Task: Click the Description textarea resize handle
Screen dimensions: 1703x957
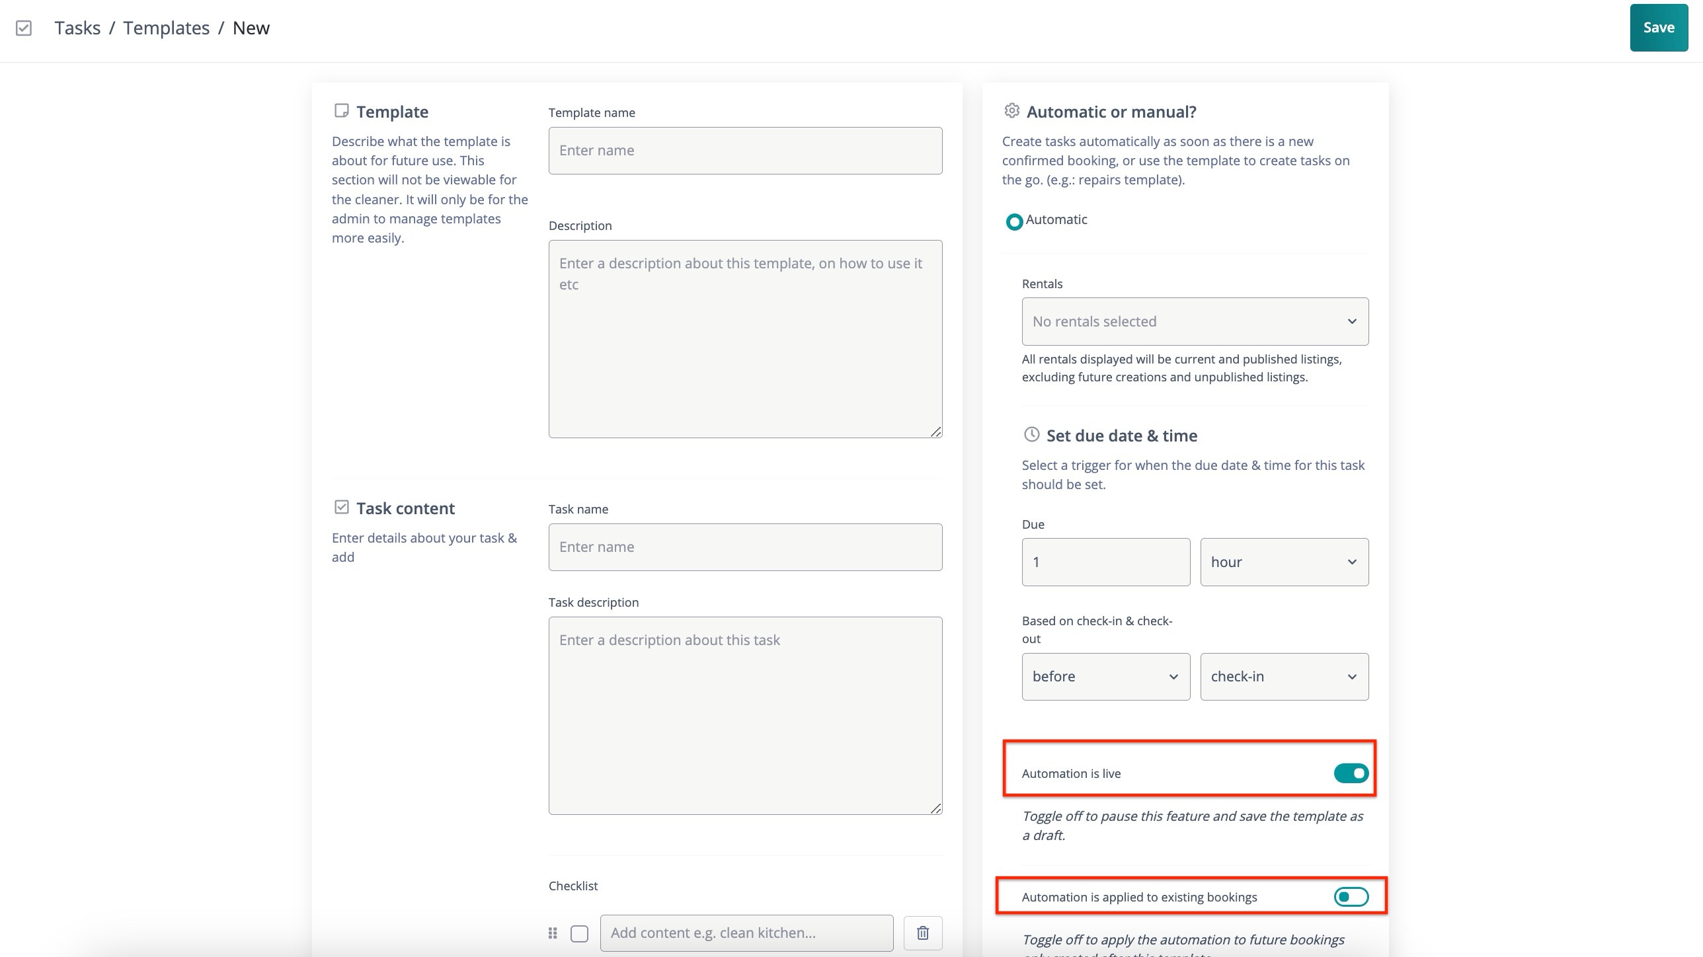Action: [x=935, y=432]
